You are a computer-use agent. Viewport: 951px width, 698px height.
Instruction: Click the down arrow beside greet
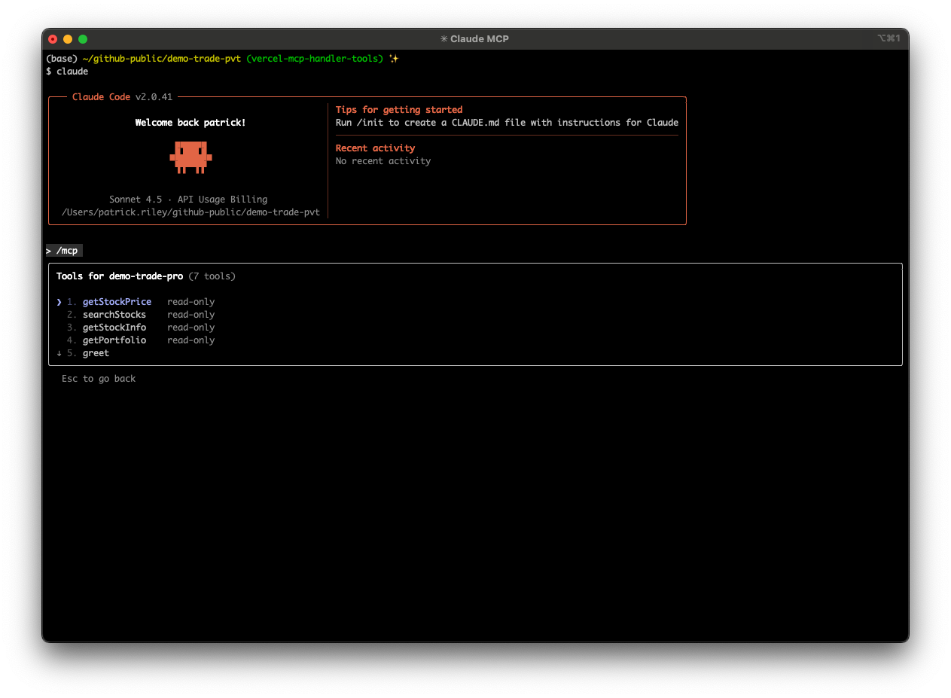(x=59, y=353)
